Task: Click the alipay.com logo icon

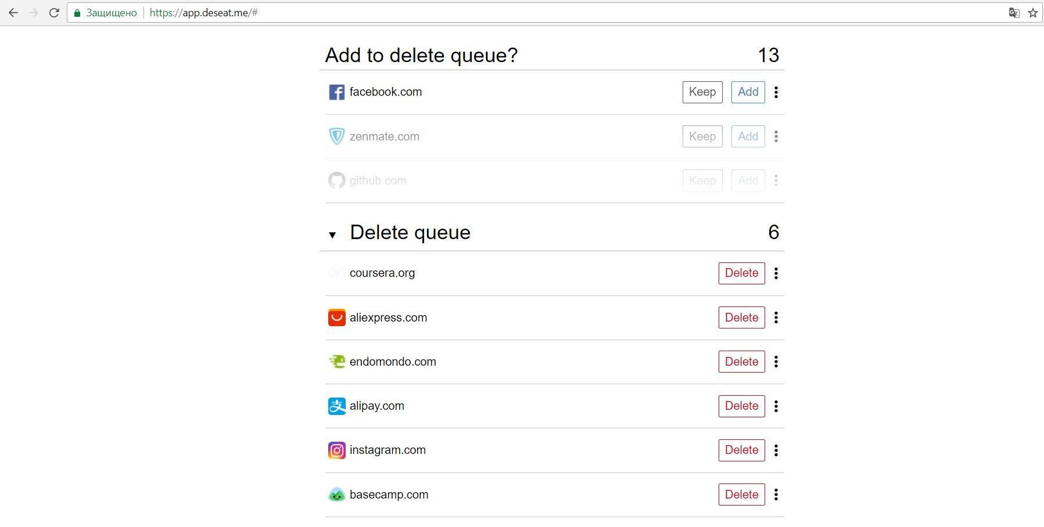Action: (336, 406)
